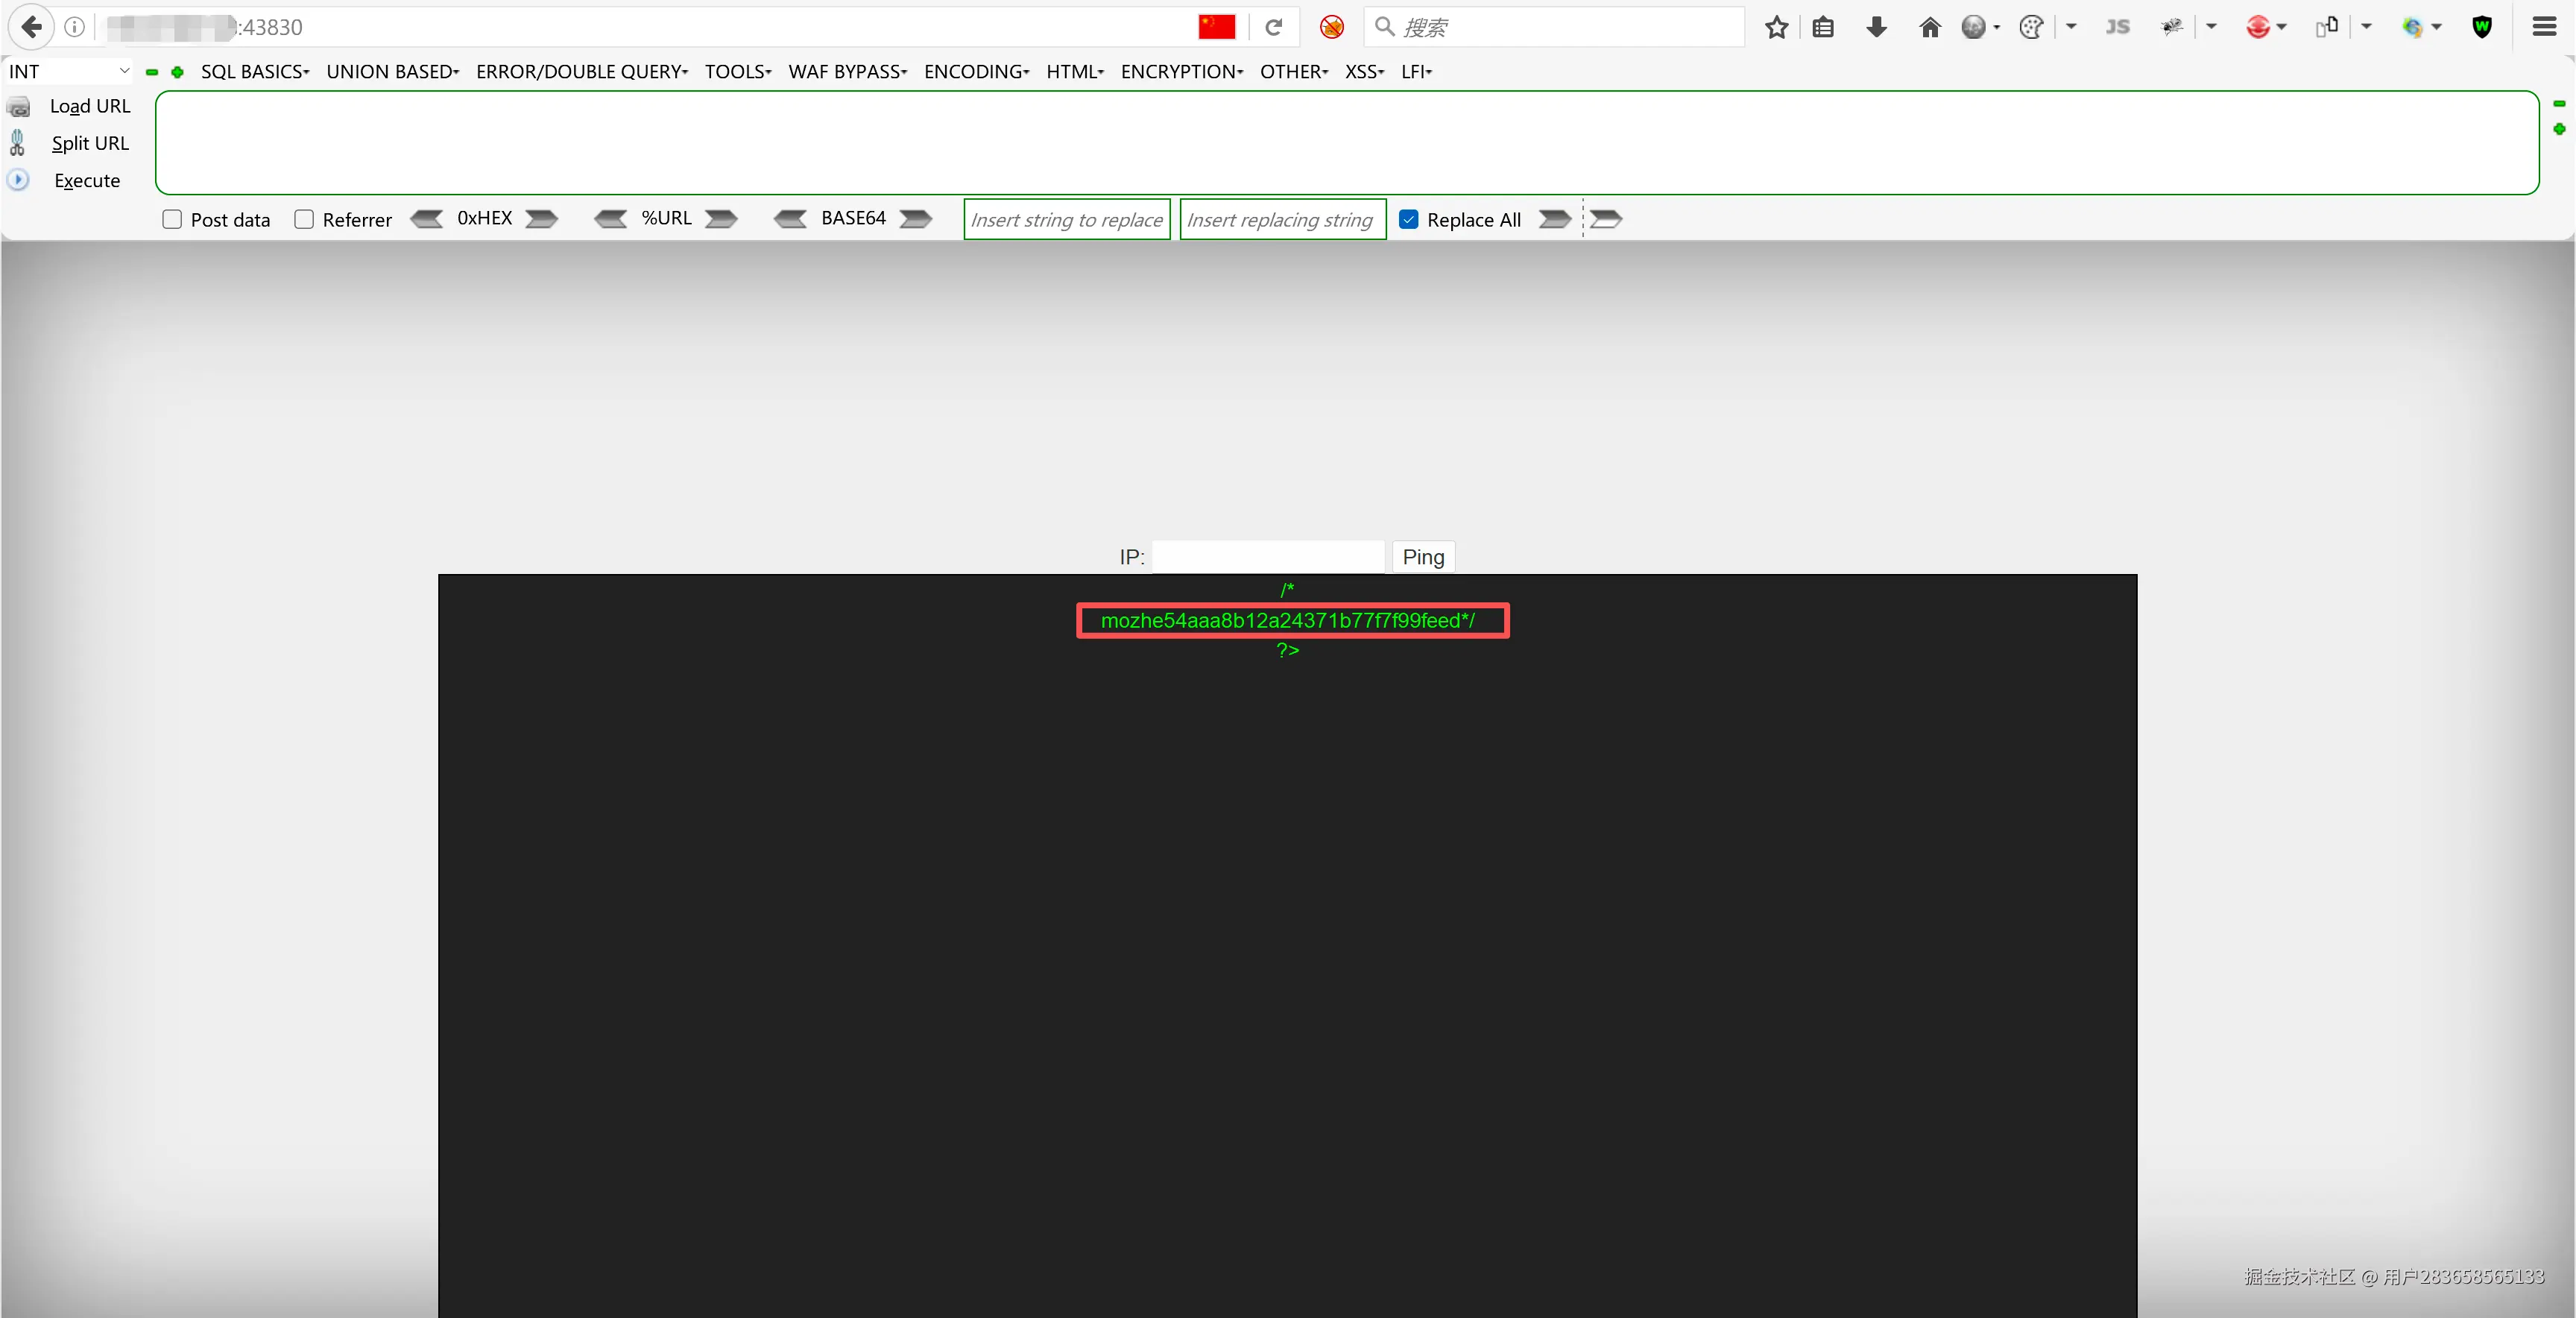
Task: Click the browser home icon
Action: (1929, 27)
